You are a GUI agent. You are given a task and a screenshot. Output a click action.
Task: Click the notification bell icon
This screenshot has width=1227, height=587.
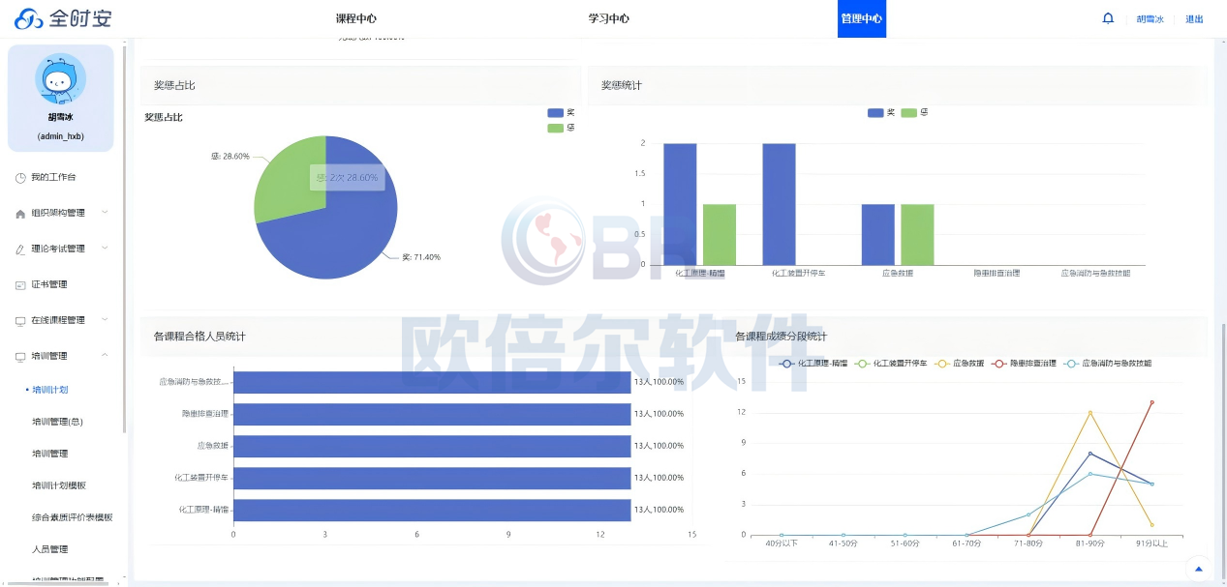[x=1108, y=18]
